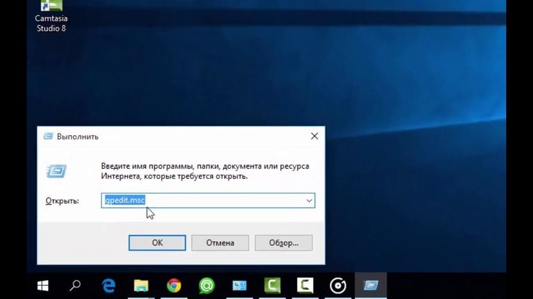Close the Выполнить dialog window
Screen dimensions: 533x299
[x=314, y=136]
